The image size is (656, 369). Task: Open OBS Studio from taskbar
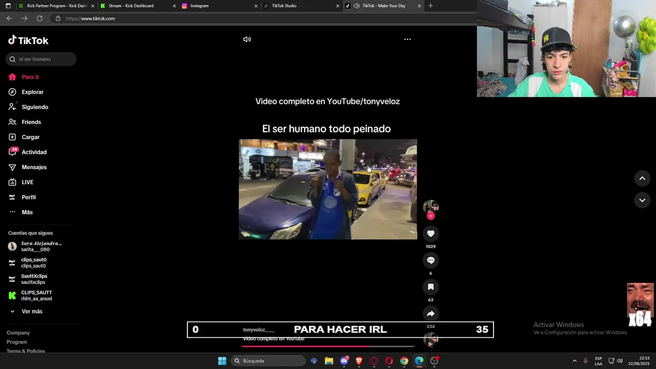coord(435,361)
